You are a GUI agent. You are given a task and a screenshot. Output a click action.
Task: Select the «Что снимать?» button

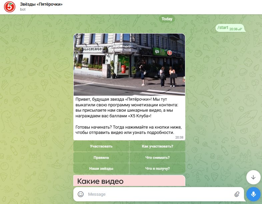click(x=157, y=157)
